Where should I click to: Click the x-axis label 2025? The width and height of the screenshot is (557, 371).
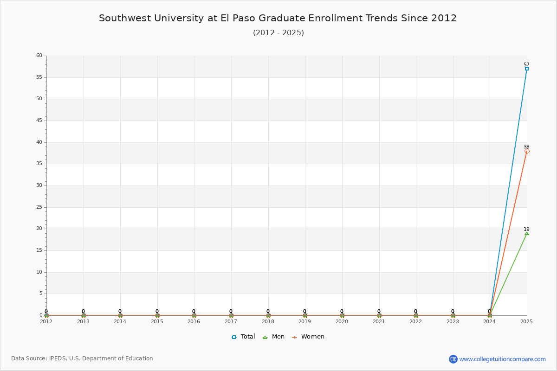click(x=527, y=321)
